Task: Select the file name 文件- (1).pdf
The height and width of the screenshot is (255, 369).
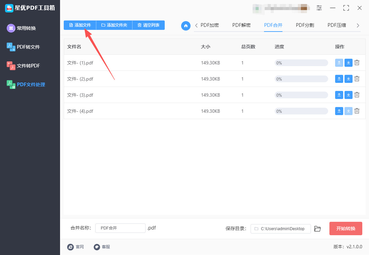Action: [80, 63]
